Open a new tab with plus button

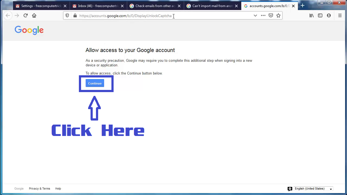pyautogui.click(x=303, y=6)
